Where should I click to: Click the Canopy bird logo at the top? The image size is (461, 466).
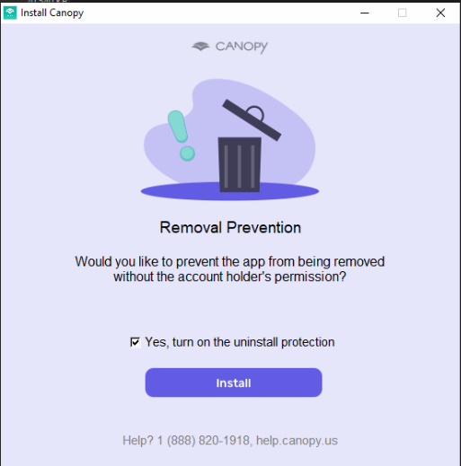coord(200,46)
